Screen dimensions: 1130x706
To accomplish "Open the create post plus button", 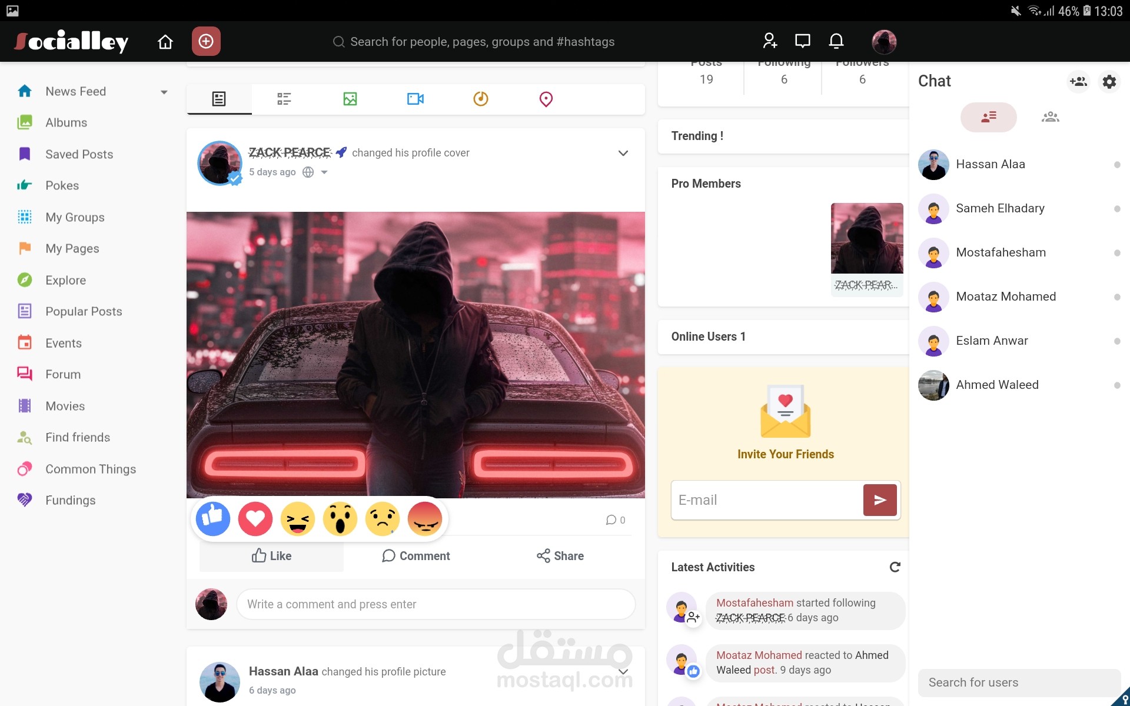I will pos(206,41).
